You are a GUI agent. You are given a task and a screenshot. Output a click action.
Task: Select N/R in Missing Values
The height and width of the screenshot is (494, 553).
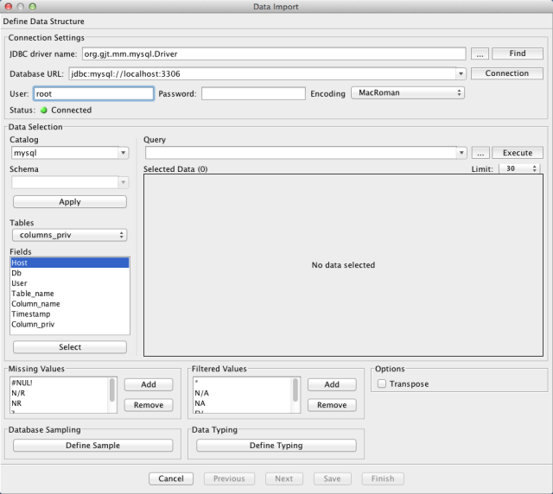click(60, 393)
